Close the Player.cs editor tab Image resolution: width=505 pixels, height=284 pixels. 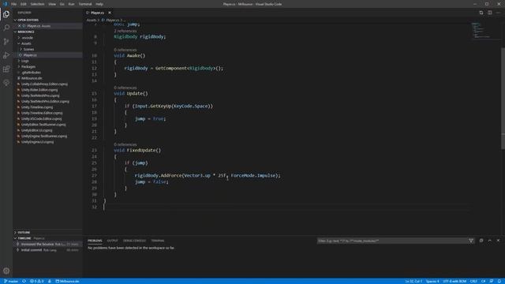(110, 13)
